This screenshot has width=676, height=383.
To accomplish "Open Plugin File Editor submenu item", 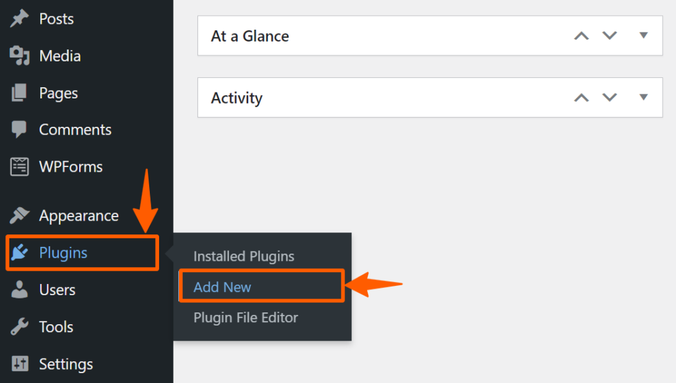I will pyautogui.click(x=246, y=318).
